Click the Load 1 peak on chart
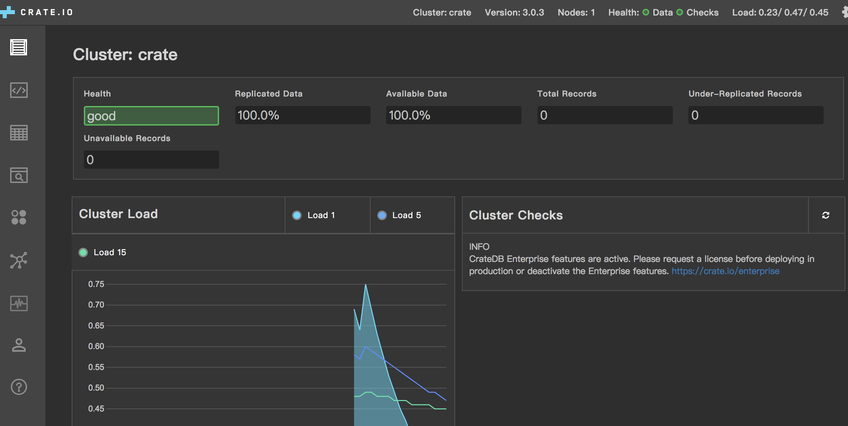Screen dimensions: 848x426 point(366,285)
